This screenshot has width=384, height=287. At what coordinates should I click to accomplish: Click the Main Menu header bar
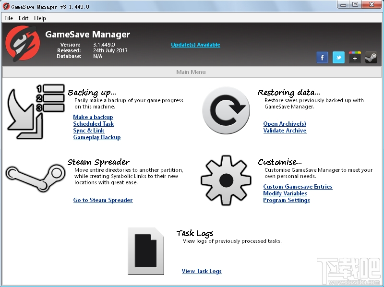pyautogui.click(x=192, y=72)
